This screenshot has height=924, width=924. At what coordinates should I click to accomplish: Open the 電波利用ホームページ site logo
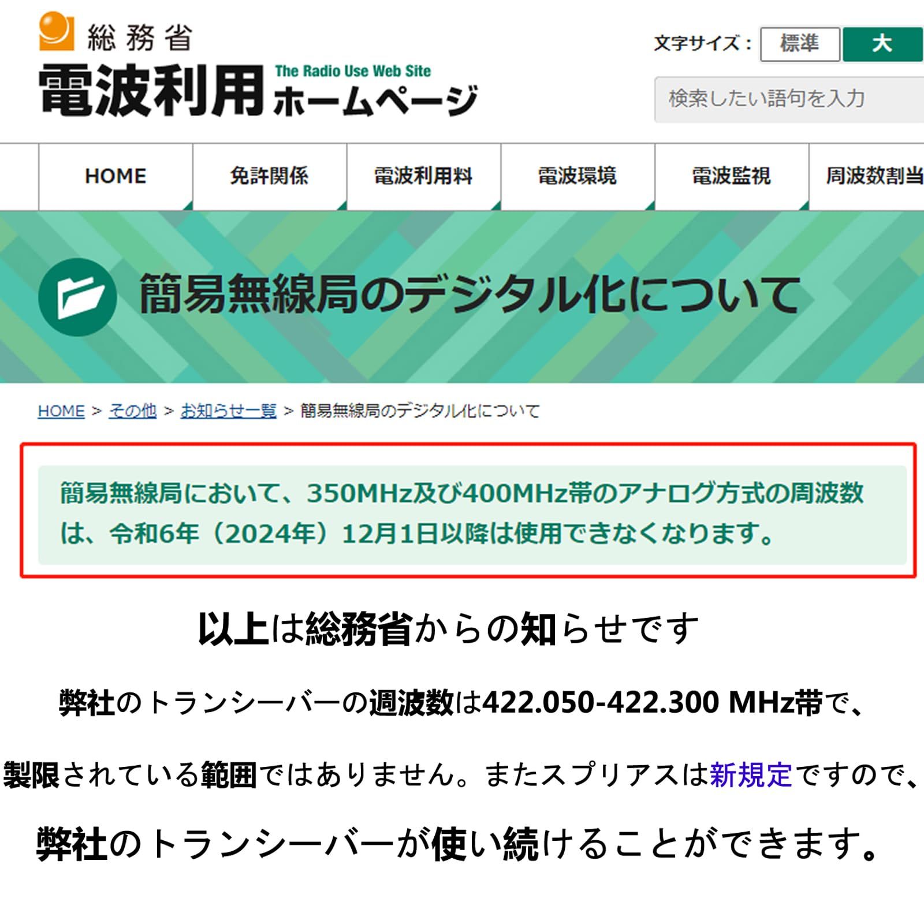click(x=258, y=90)
